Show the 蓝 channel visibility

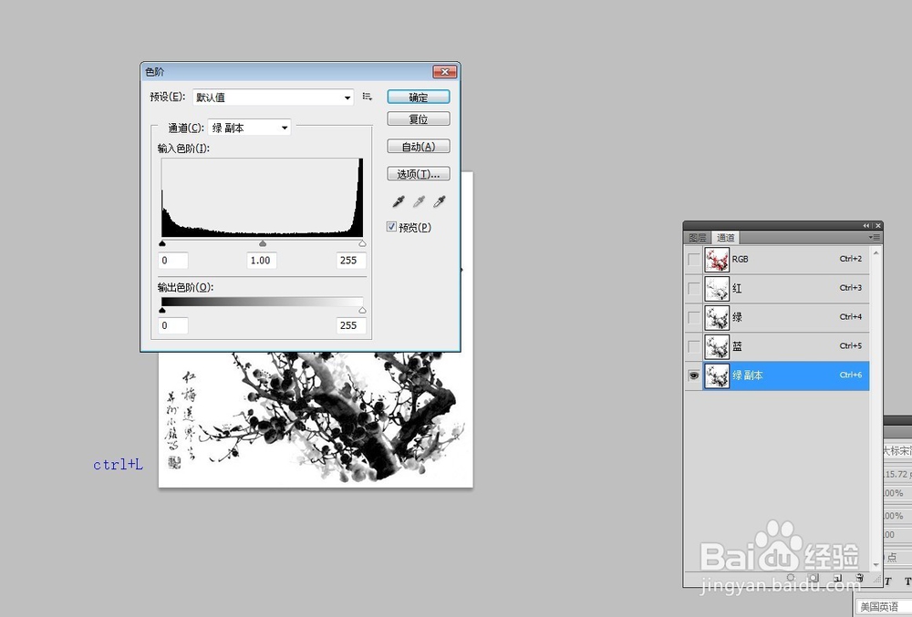pos(693,346)
